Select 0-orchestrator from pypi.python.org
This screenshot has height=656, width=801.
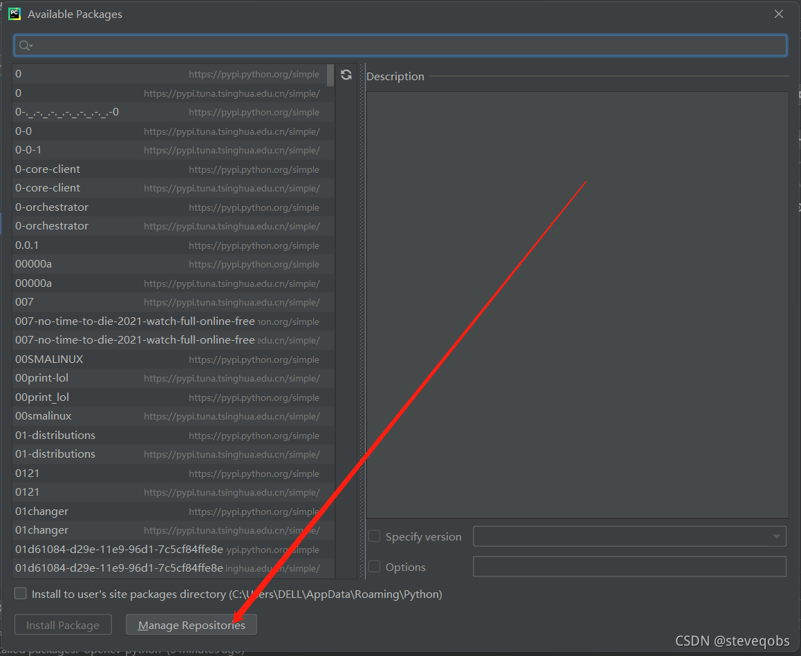[x=173, y=207]
